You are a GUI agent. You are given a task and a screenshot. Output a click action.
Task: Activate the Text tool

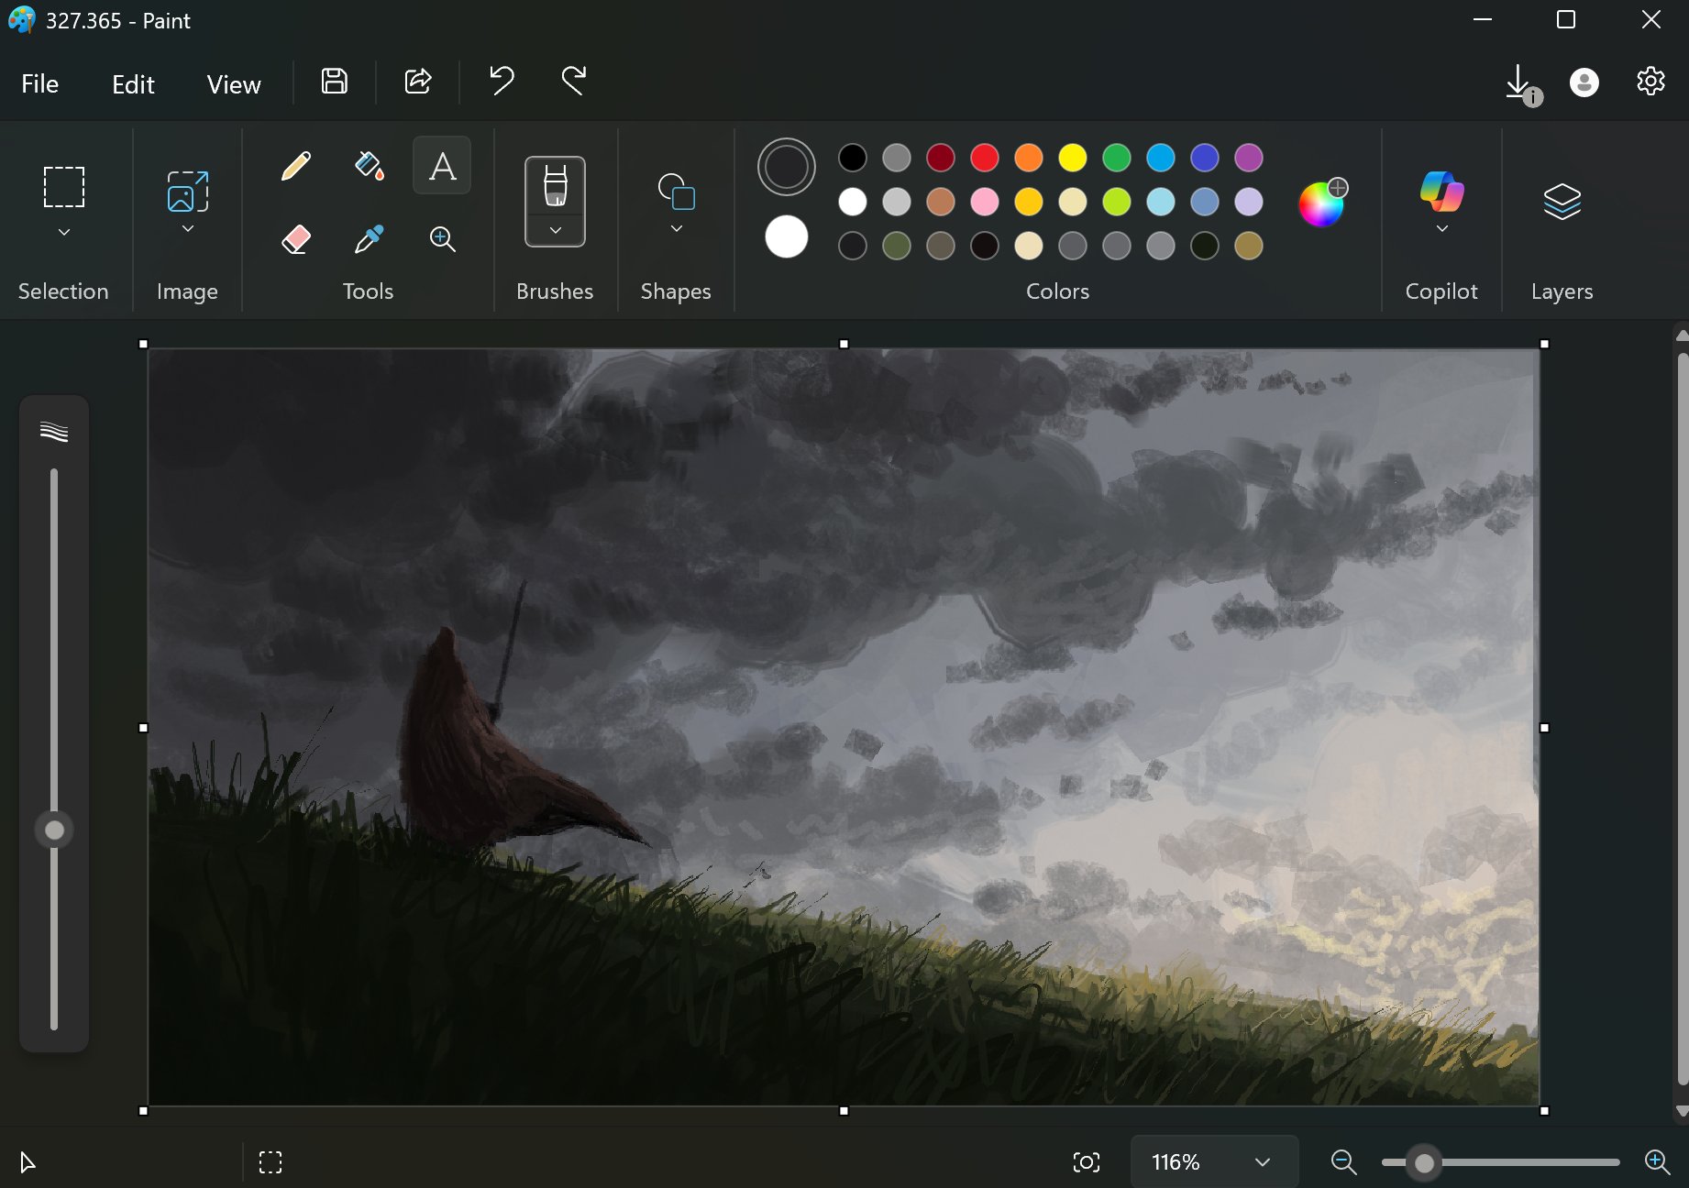(x=442, y=166)
